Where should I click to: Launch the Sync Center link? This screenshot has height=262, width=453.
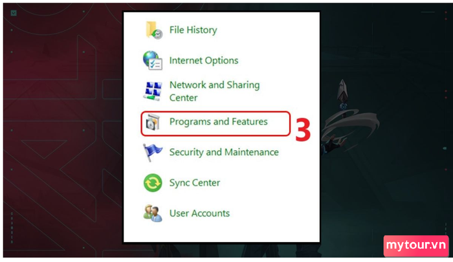194,183
